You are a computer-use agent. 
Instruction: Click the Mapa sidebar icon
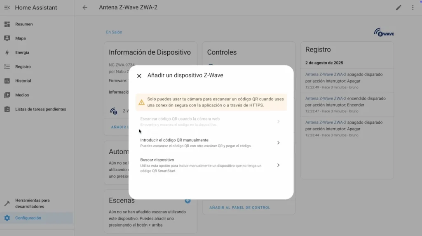7,38
